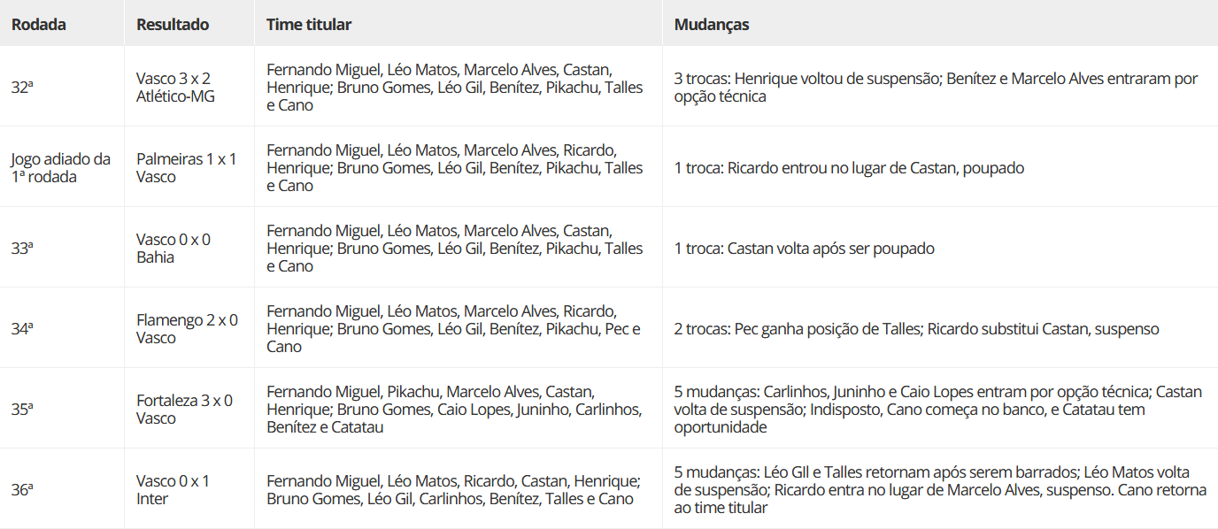Click the text about Castan returning after rest
1218x529 pixels.
(804, 249)
